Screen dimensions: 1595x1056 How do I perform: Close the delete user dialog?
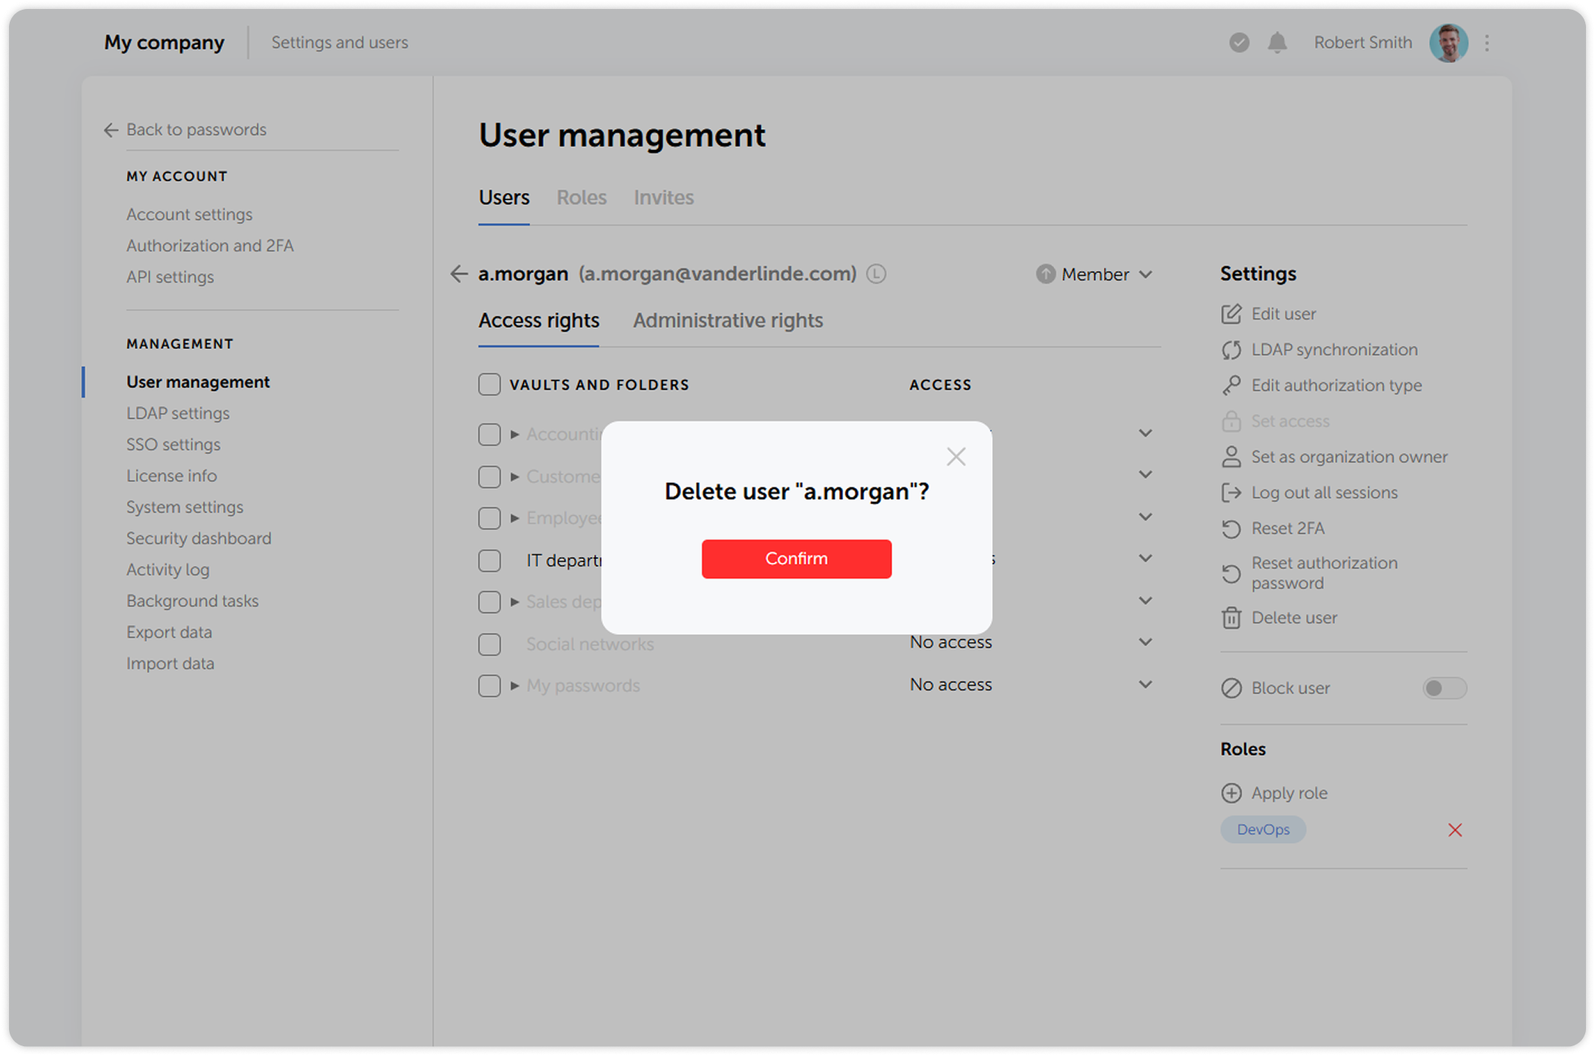tap(955, 456)
